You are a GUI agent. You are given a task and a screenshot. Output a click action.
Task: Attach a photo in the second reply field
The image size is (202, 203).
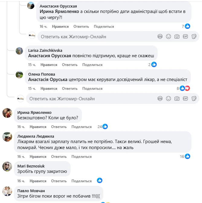point(177,99)
